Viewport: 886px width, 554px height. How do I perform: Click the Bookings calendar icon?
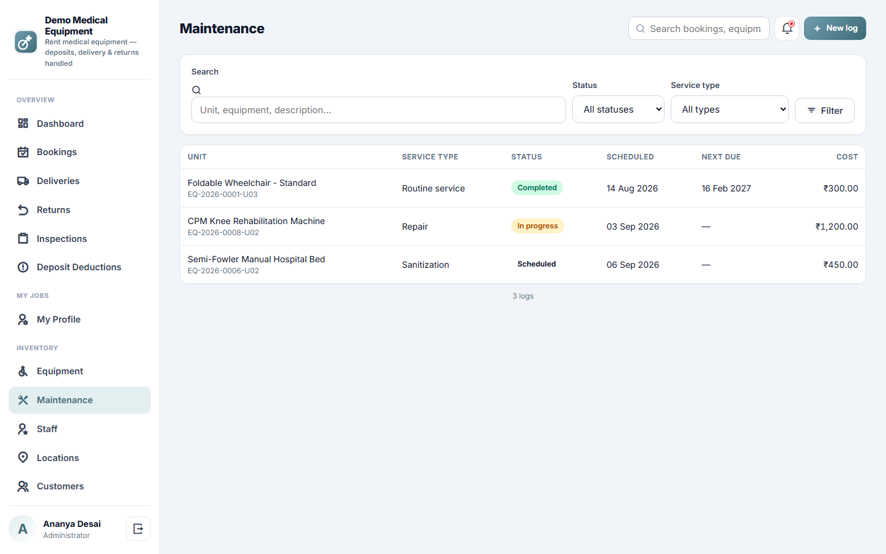coord(23,152)
